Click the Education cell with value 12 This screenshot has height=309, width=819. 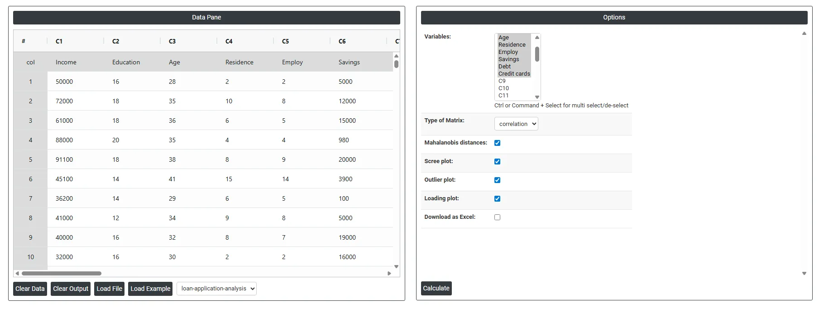pos(132,218)
